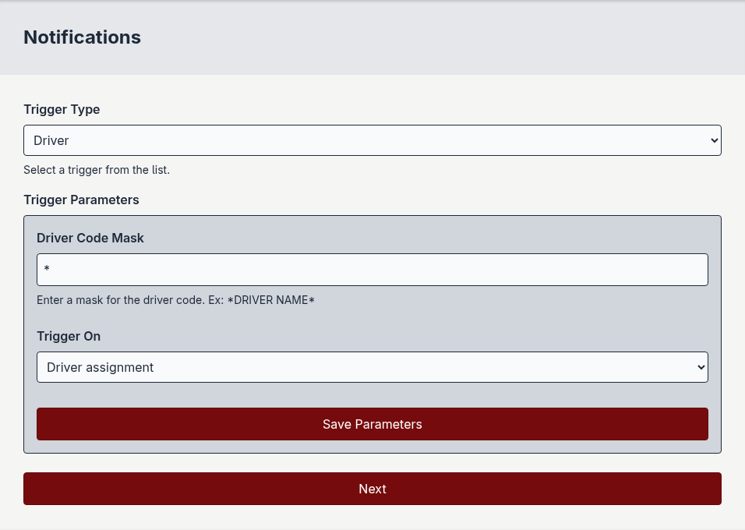
Task: Click the Driver Code Mask label
Action: (90, 238)
